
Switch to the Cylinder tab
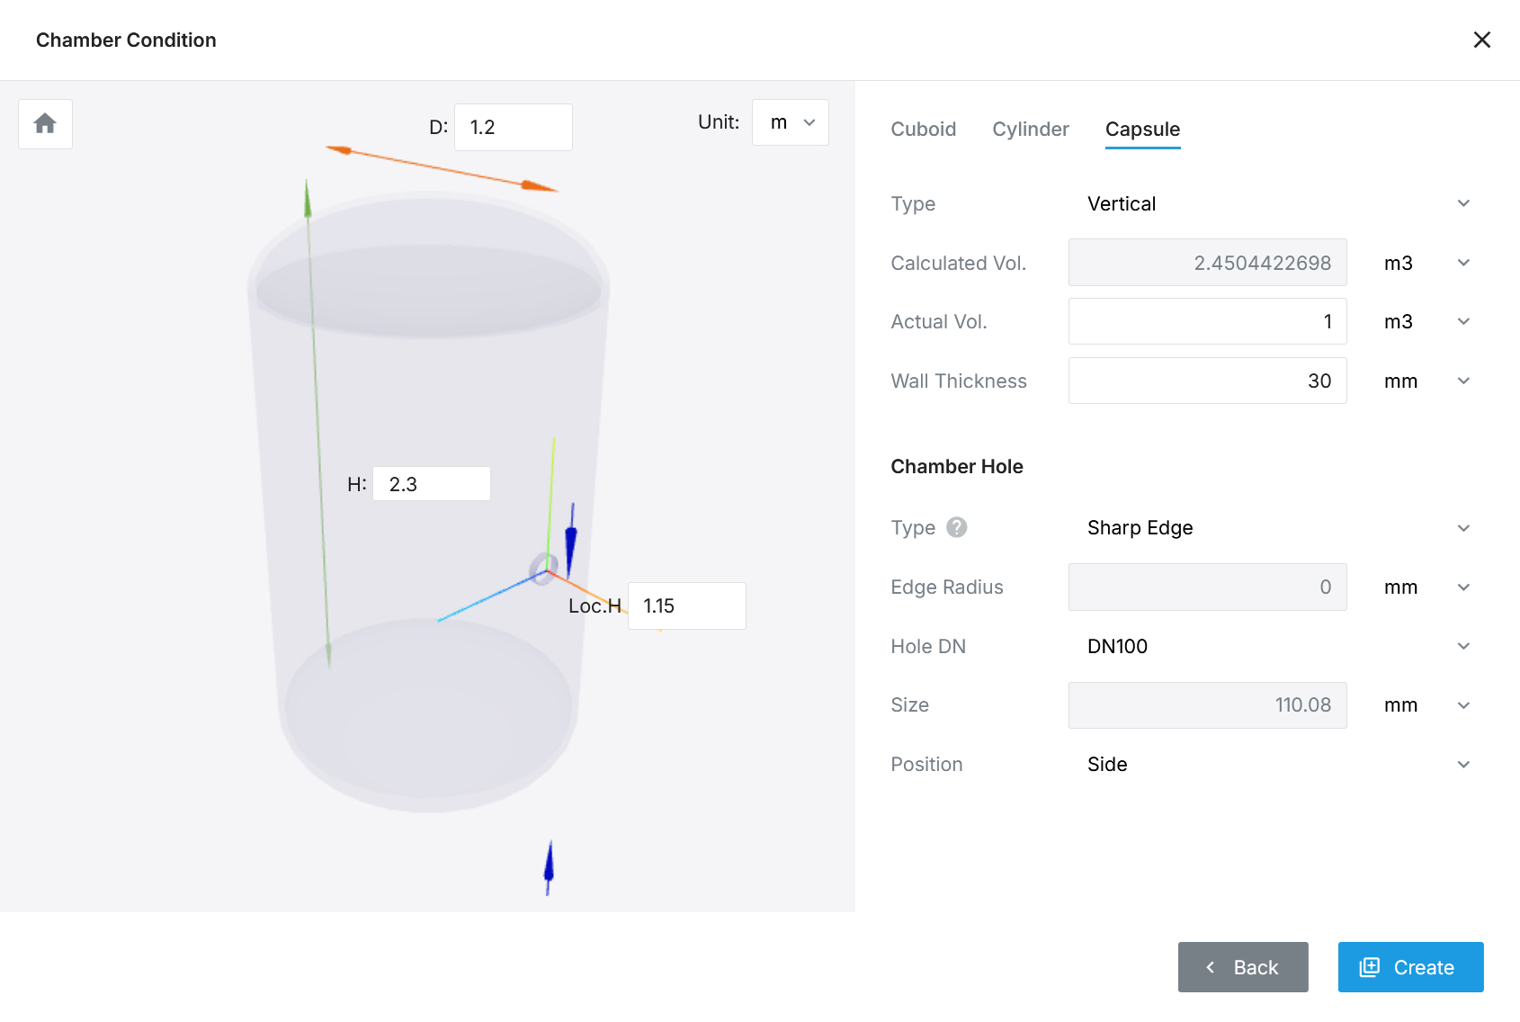pyautogui.click(x=1030, y=129)
